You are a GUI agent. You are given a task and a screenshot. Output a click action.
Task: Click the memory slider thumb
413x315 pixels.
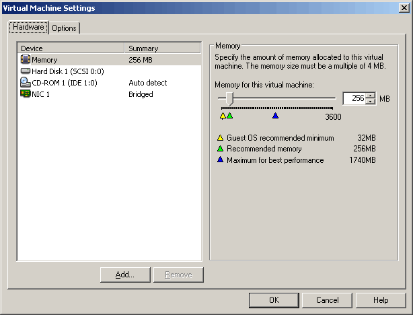(x=230, y=98)
